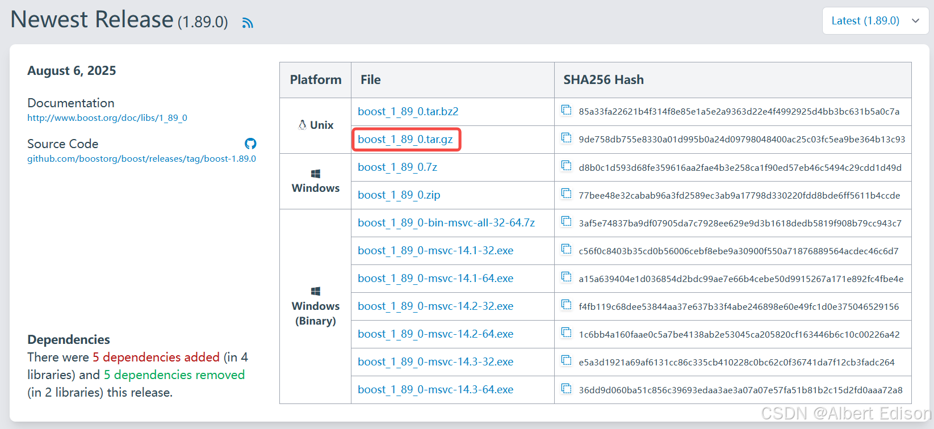
Task: Click the Platform column header
Action: (x=316, y=79)
